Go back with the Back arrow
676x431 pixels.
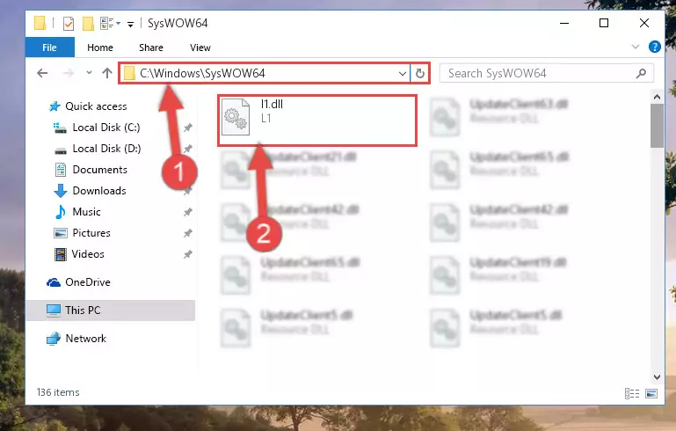[x=42, y=73]
